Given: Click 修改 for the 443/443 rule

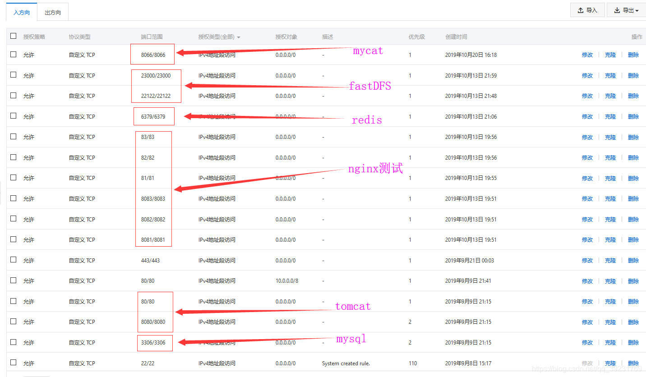Looking at the screenshot, I should pos(587,261).
